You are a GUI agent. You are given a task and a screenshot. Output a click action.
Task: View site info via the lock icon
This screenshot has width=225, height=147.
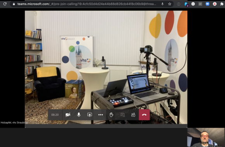point(14,4)
